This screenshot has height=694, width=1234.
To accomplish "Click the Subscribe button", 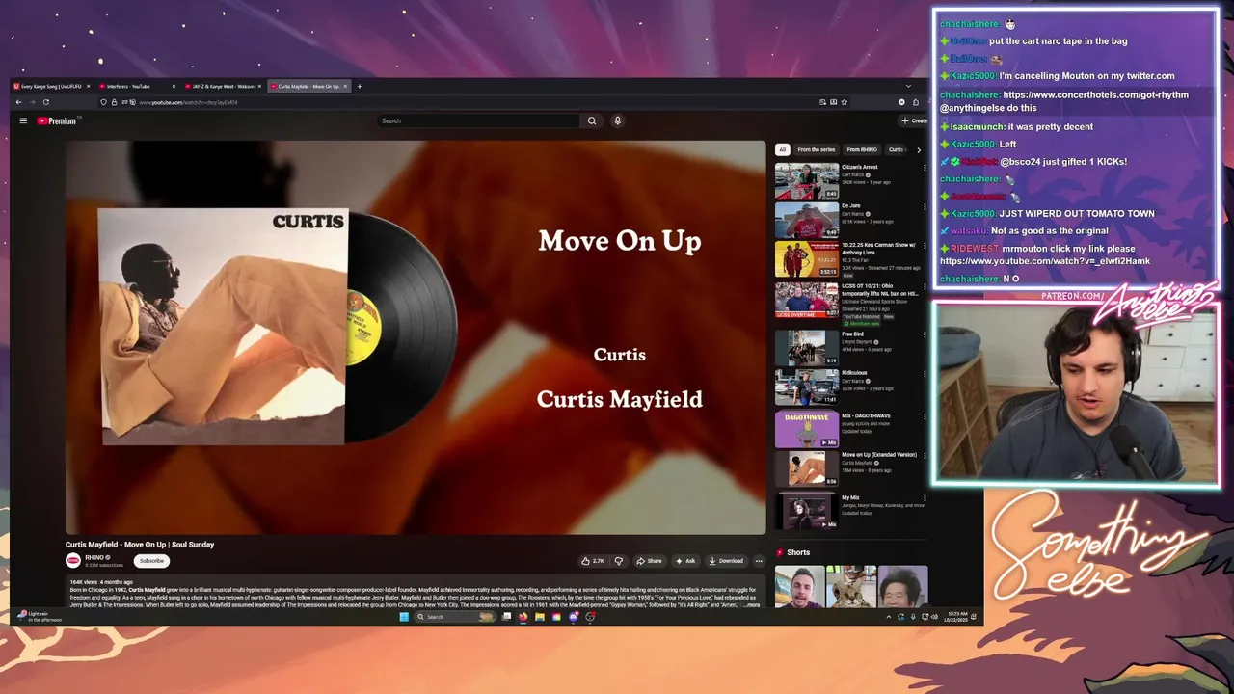I will point(151,561).
